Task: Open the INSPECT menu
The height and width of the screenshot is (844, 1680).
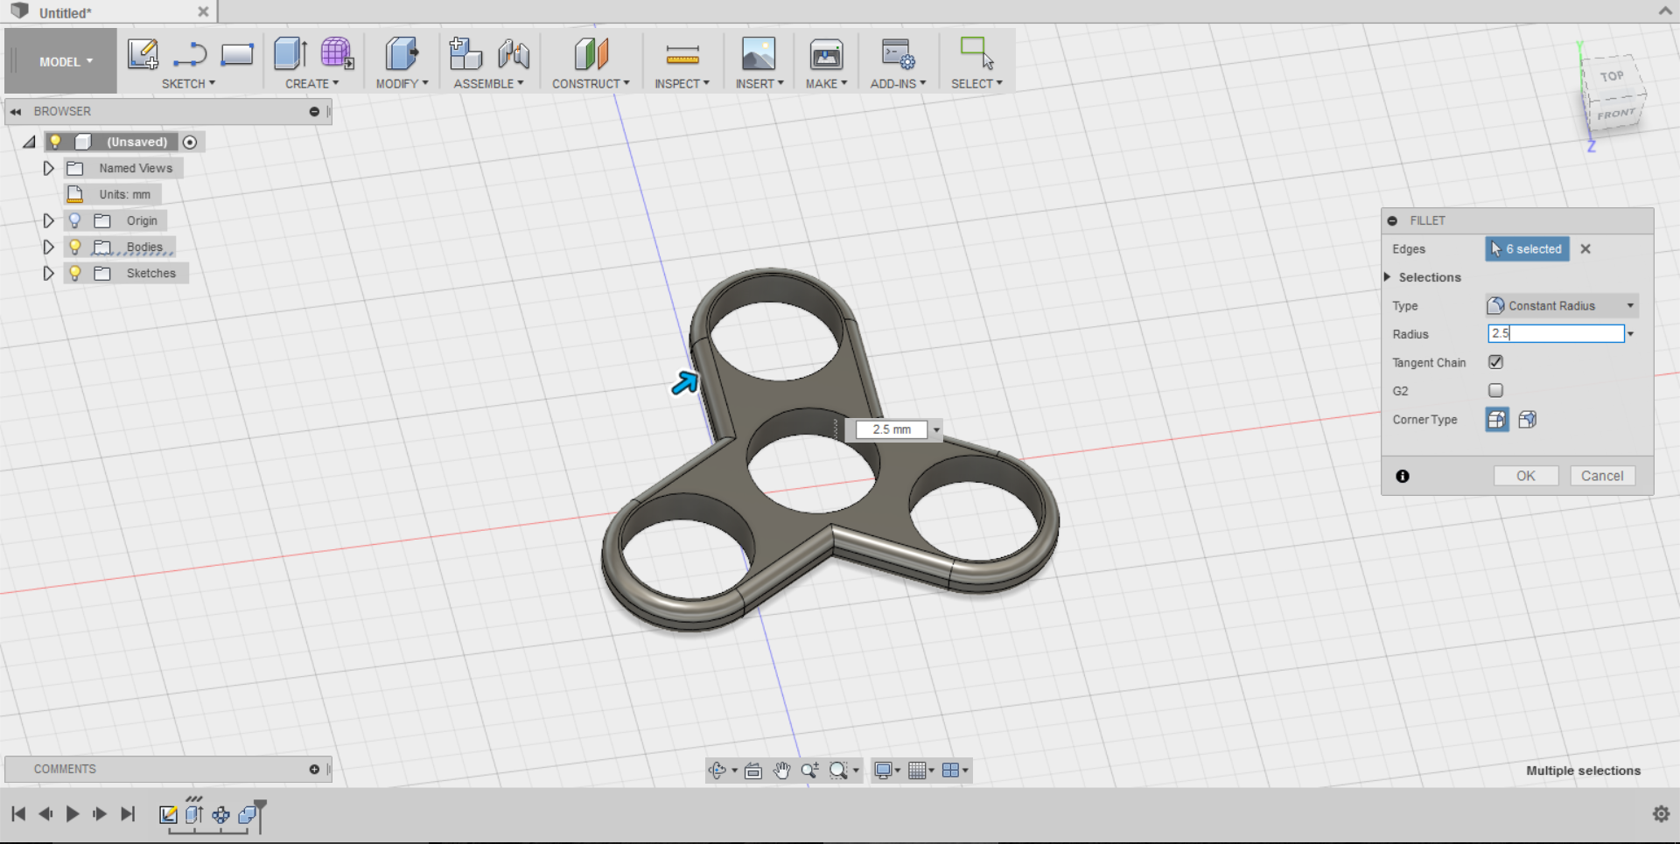Action: pyautogui.click(x=682, y=84)
